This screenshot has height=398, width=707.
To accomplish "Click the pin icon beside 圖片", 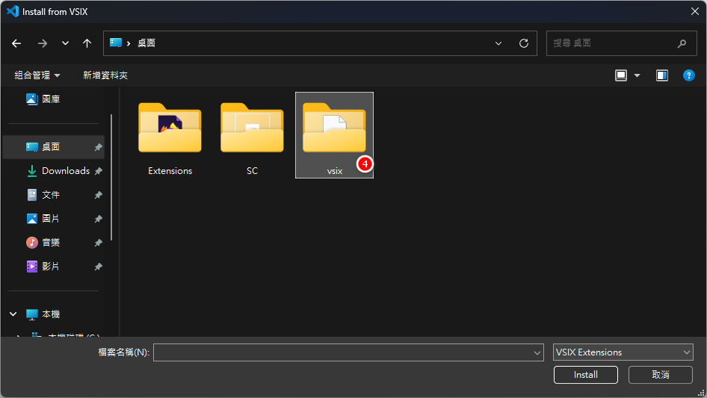I will [x=99, y=219].
